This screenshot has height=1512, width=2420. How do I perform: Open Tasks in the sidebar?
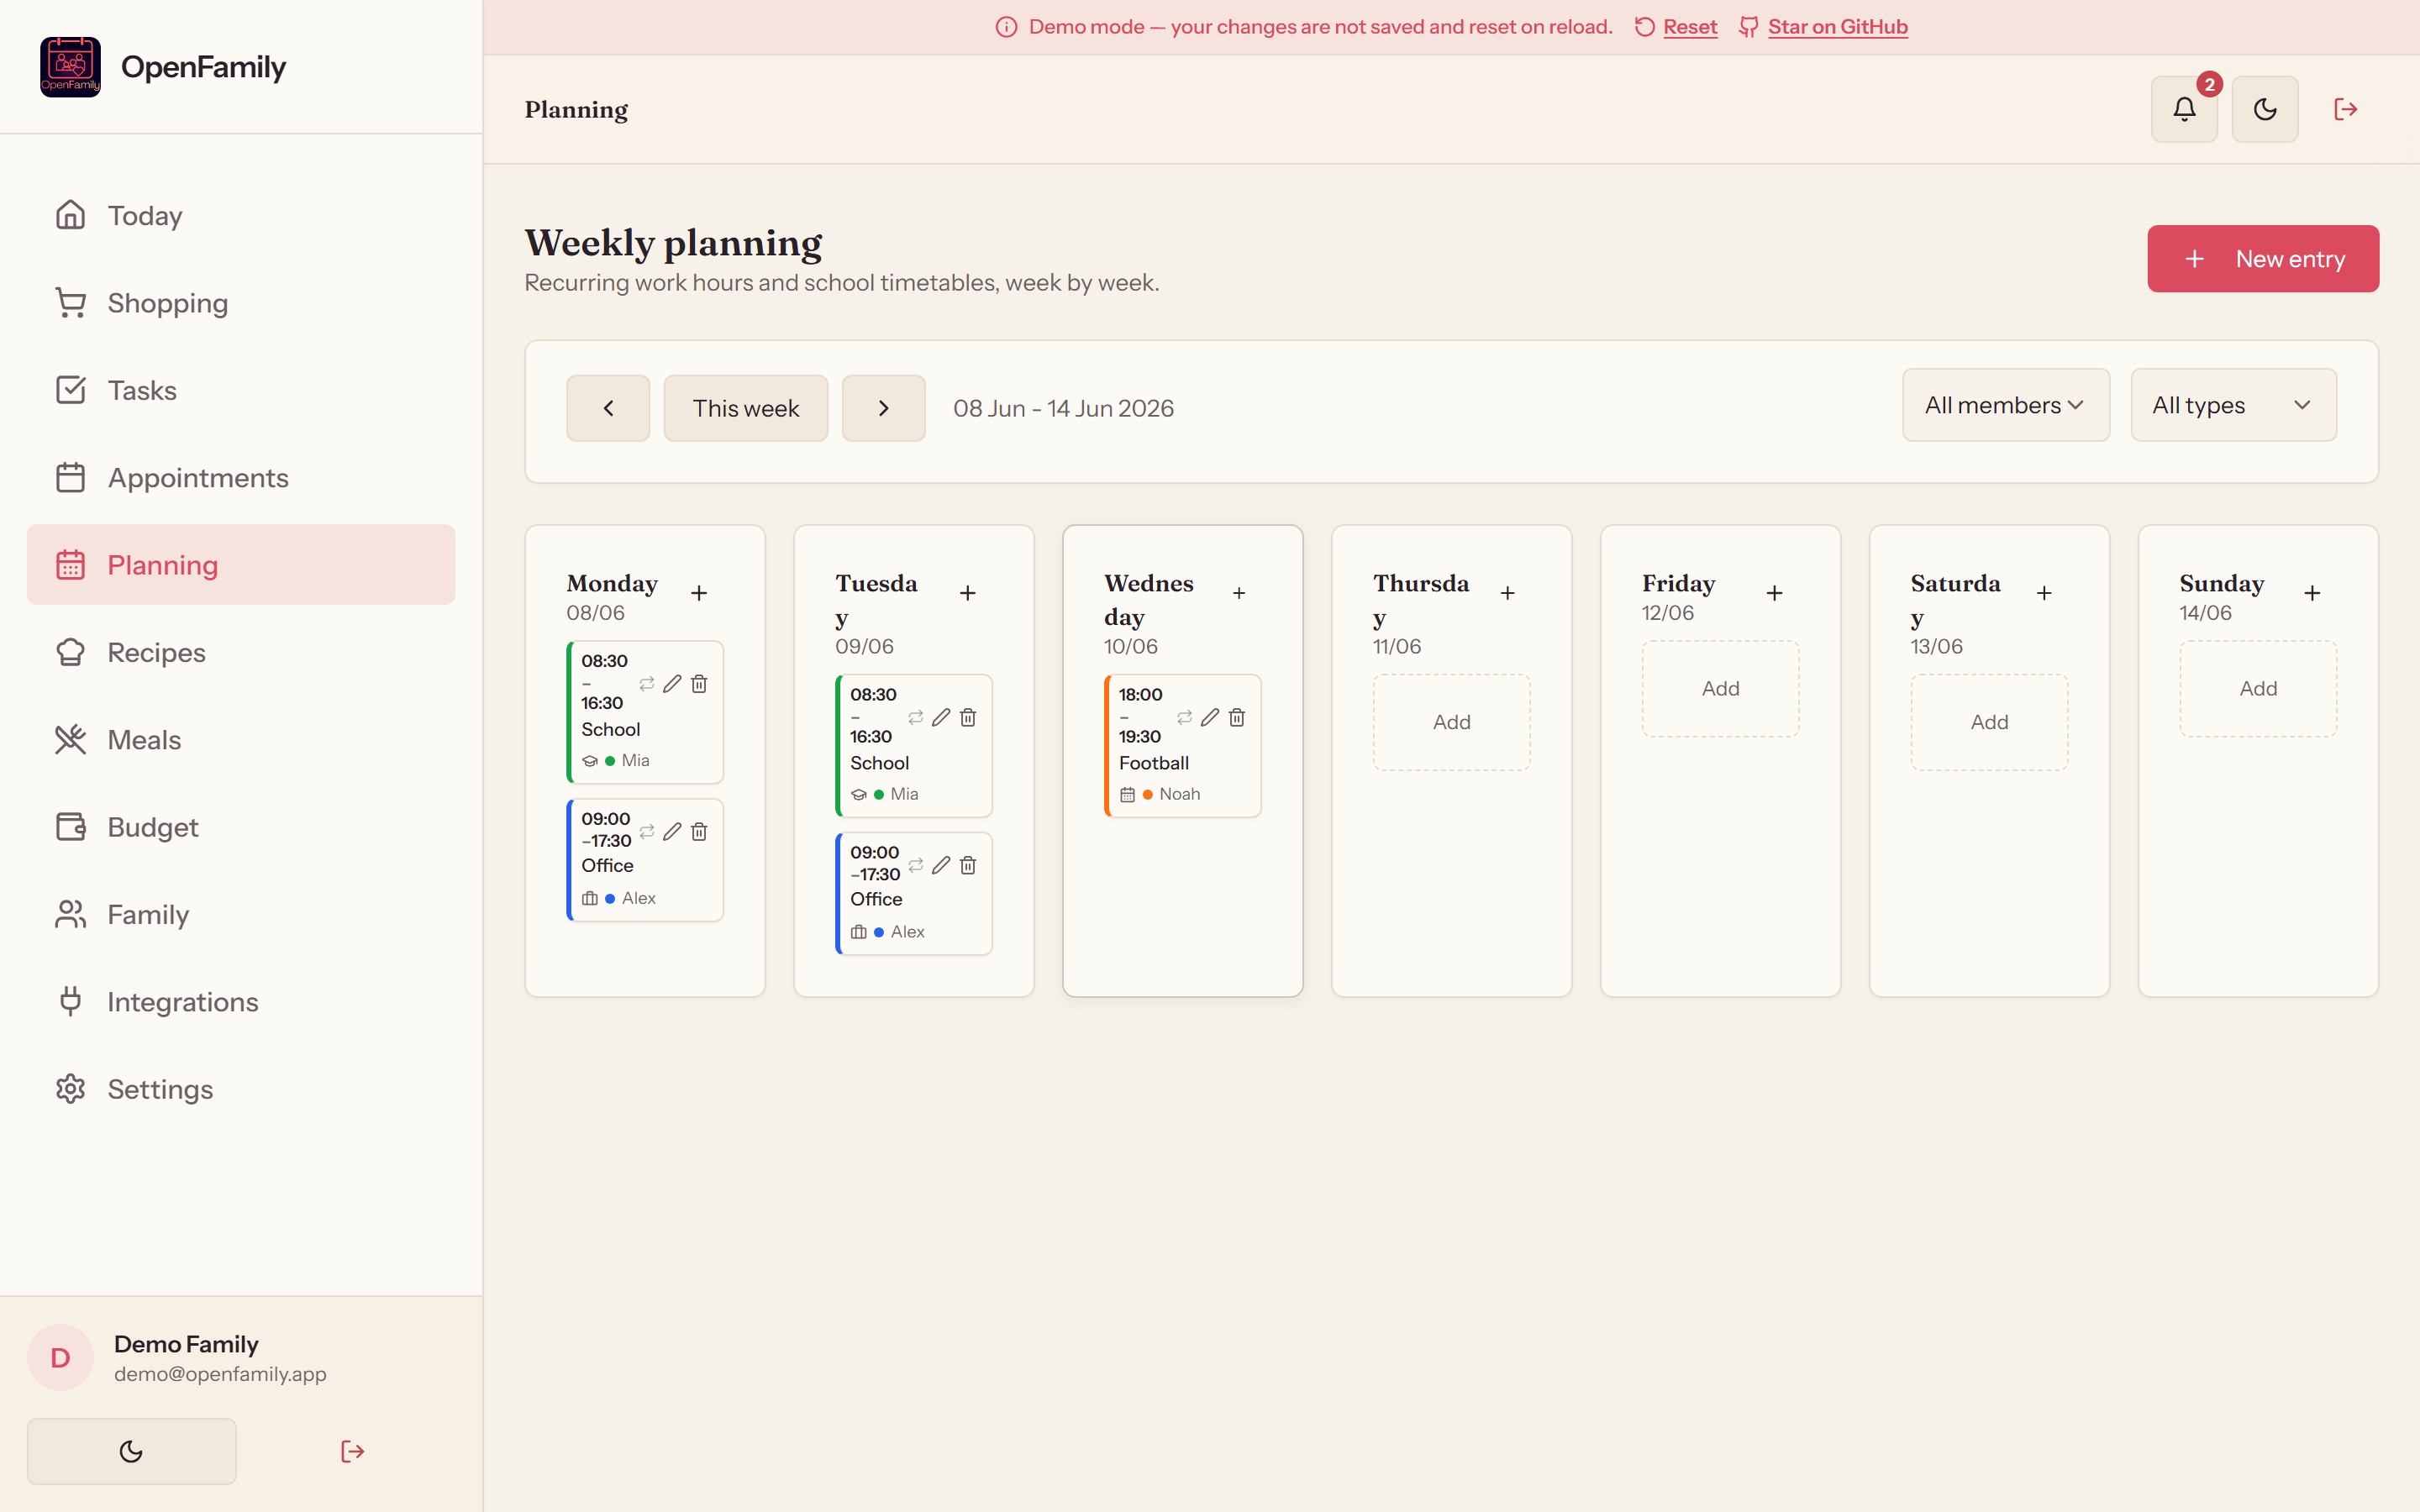click(241, 390)
